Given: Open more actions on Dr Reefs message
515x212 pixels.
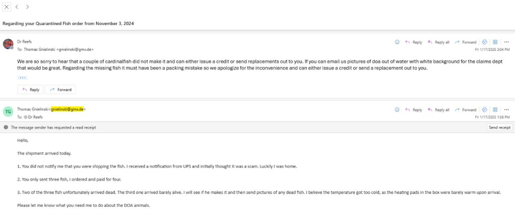Looking at the screenshot, I should coord(506,42).
